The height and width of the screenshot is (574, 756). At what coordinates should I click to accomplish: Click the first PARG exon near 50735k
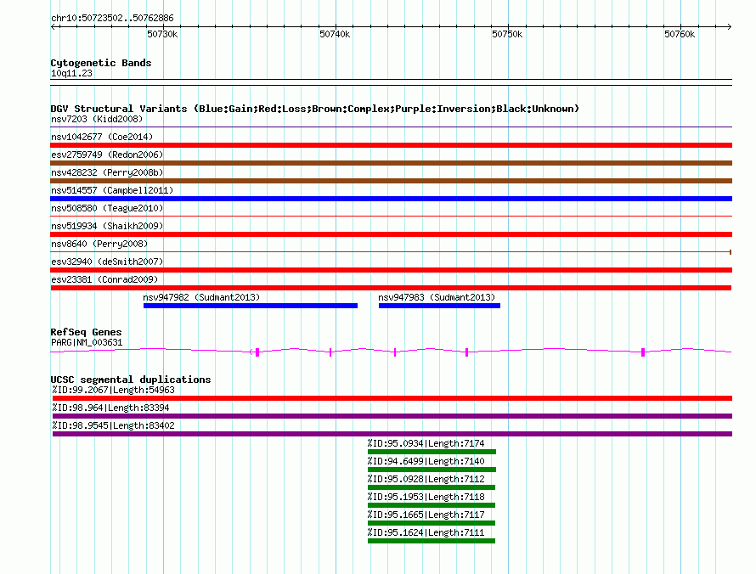257,352
